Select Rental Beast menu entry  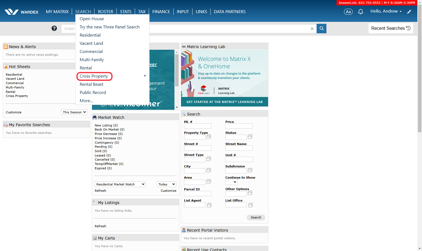(x=91, y=84)
